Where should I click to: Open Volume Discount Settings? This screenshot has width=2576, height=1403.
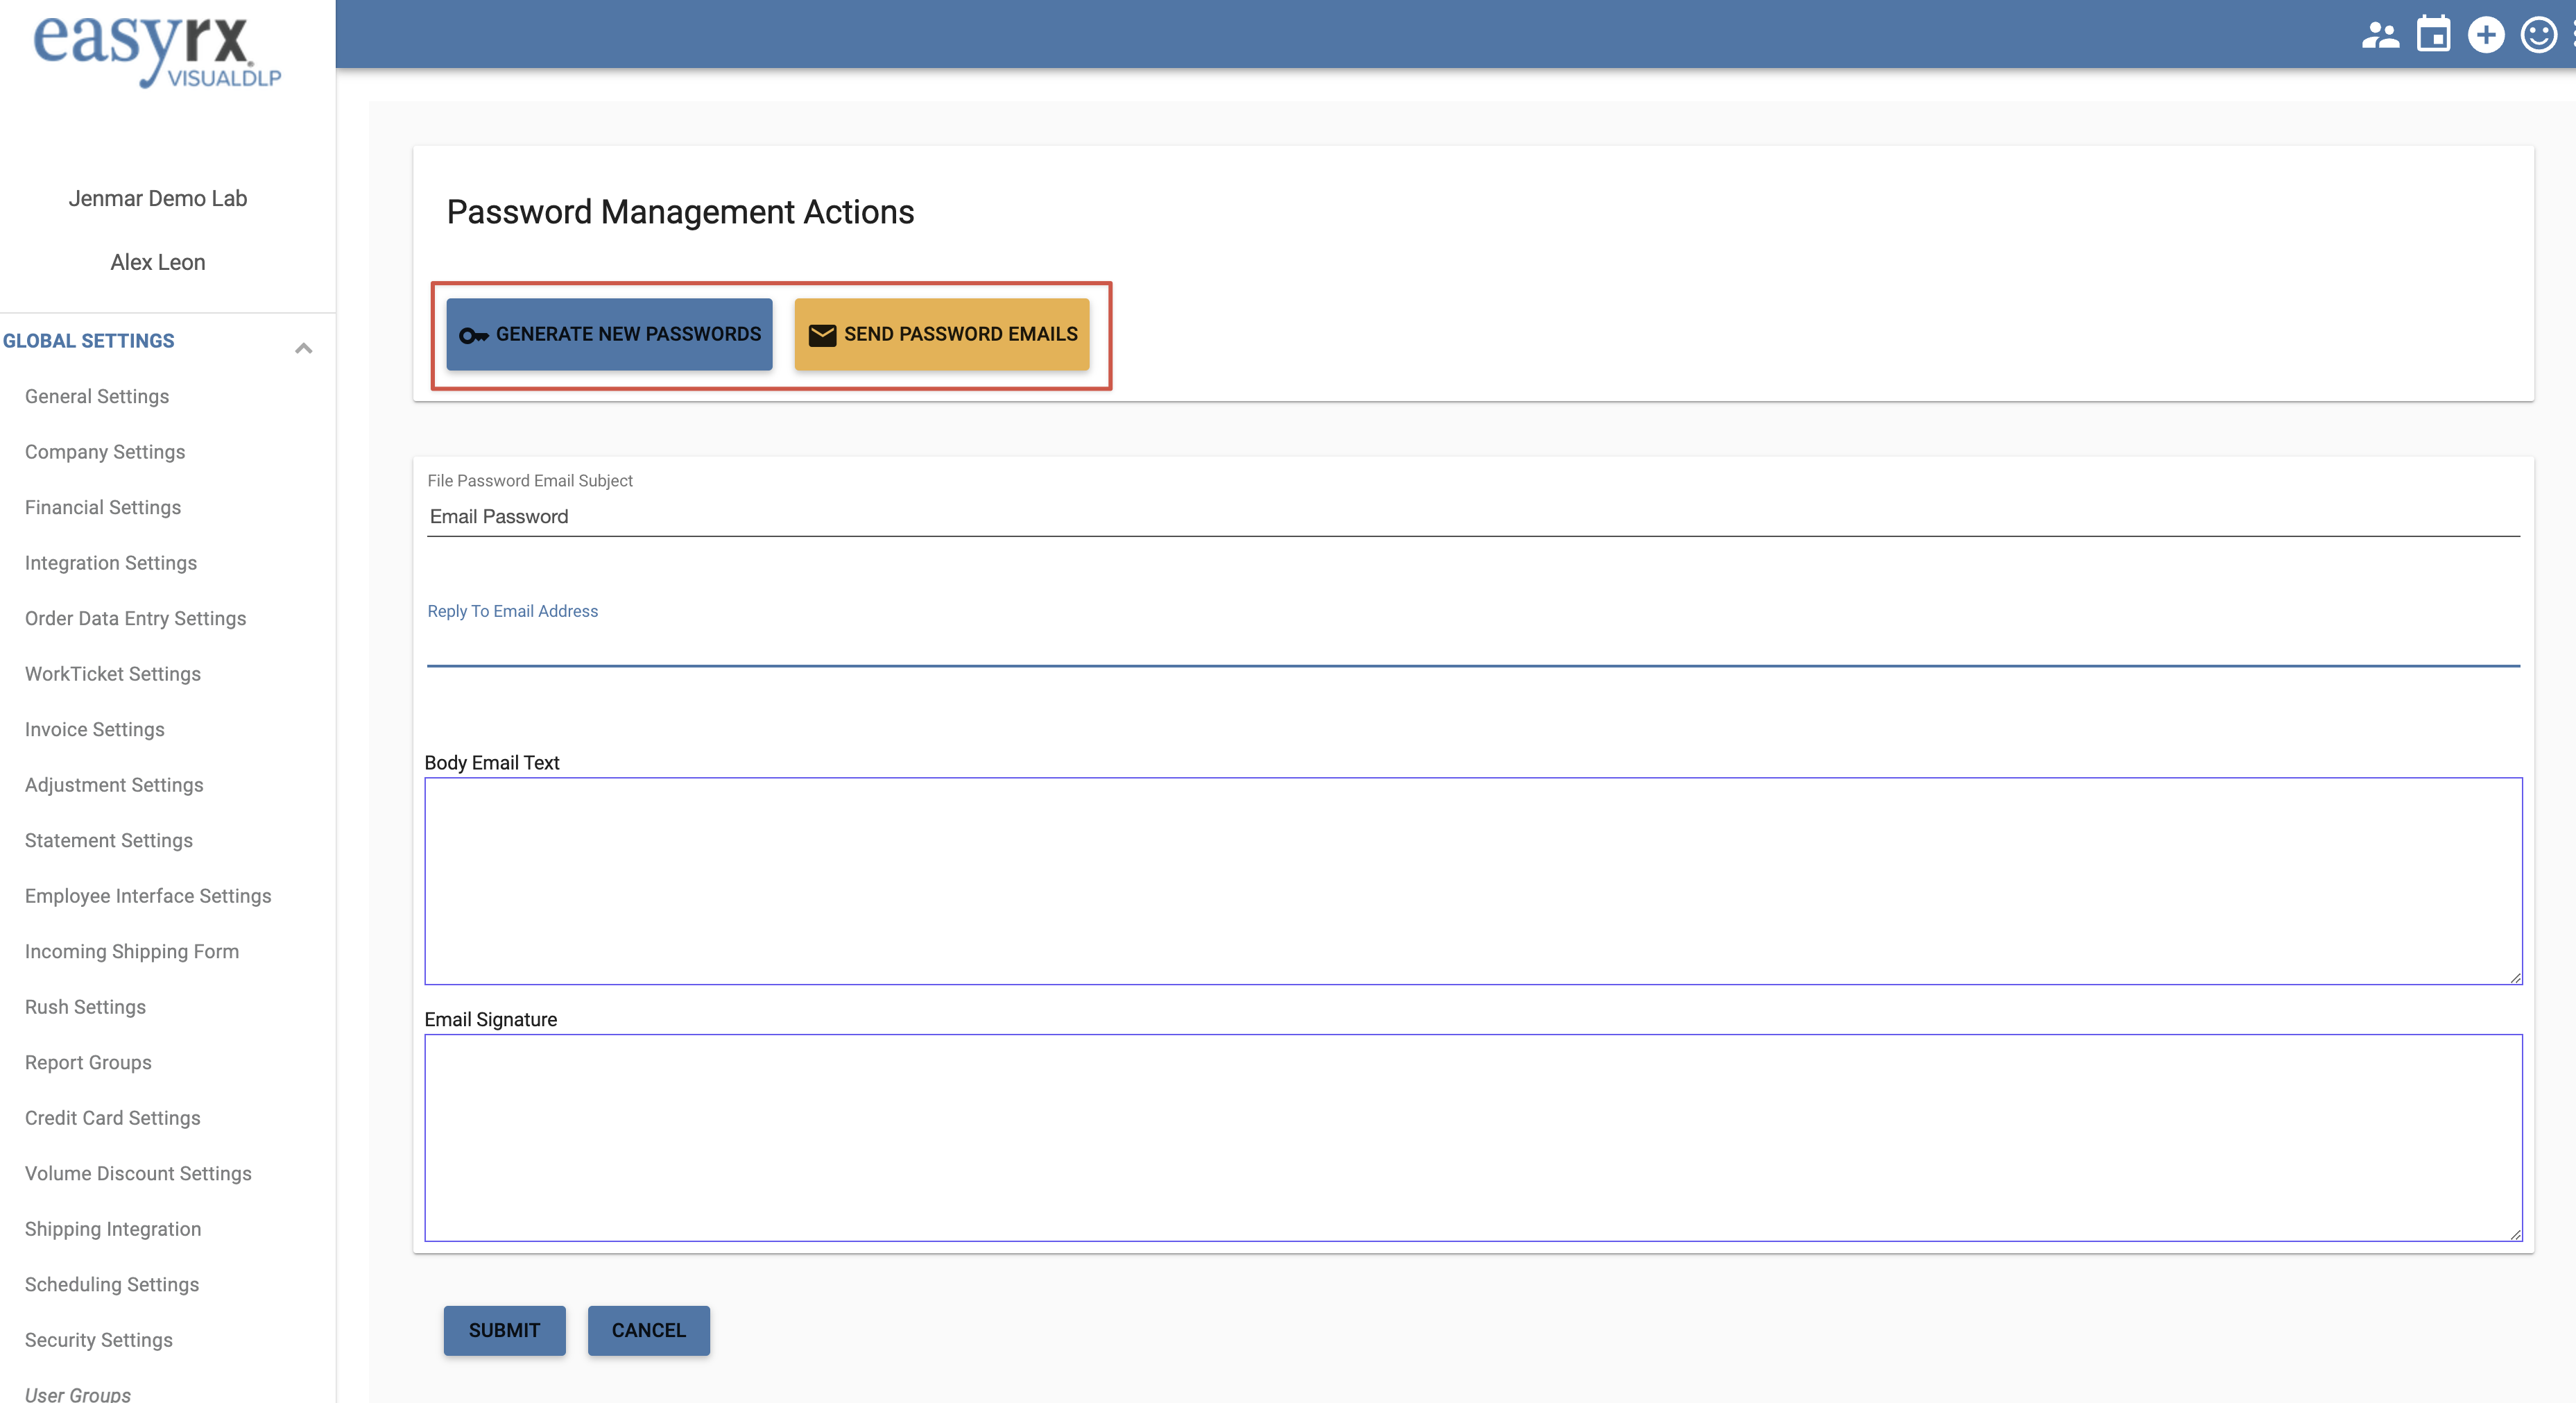pyautogui.click(x=138, y=1173)
